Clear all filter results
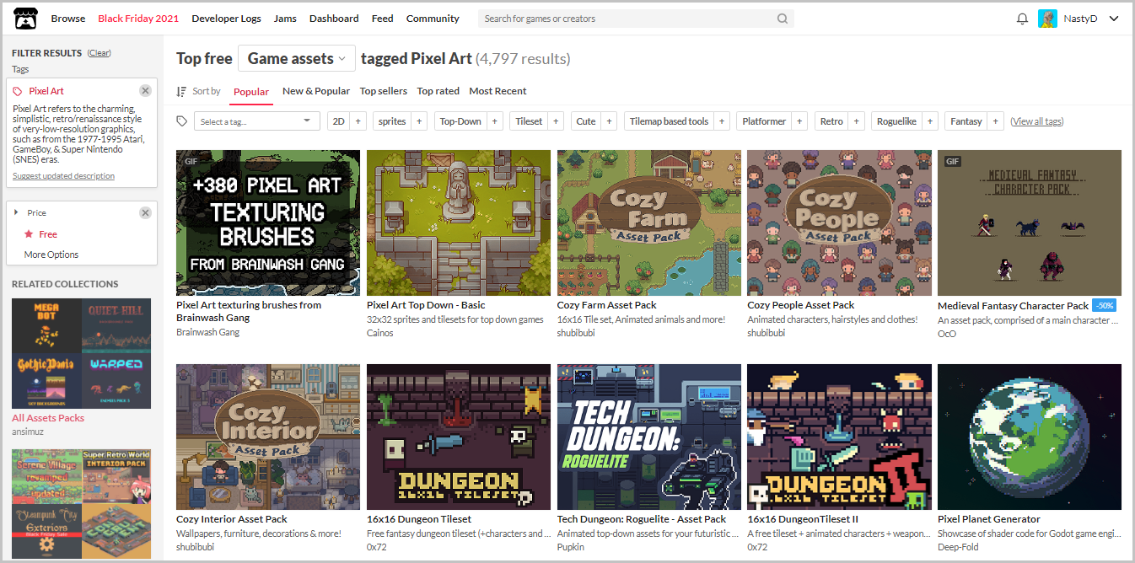The image size is (1135, 563). coord(100,53)
